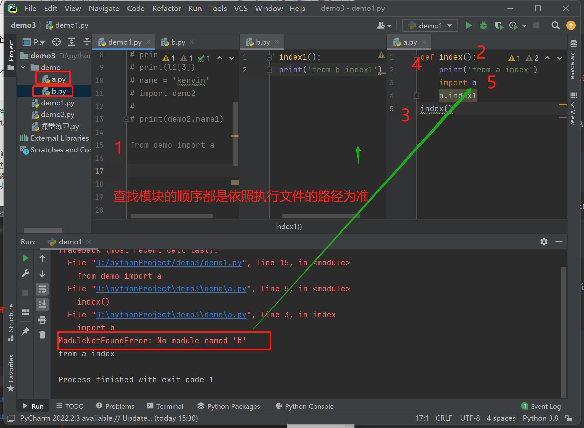This screenshot has width=584, height=428.
Task: Open the Python 3.8 interpreter selector
Action: click(540, 418)
